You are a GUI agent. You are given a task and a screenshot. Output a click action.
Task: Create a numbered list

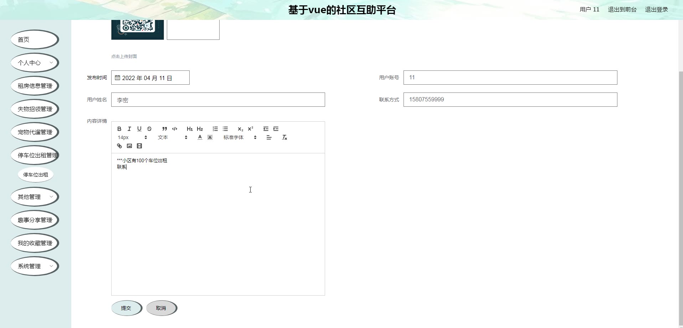[215, 129]
